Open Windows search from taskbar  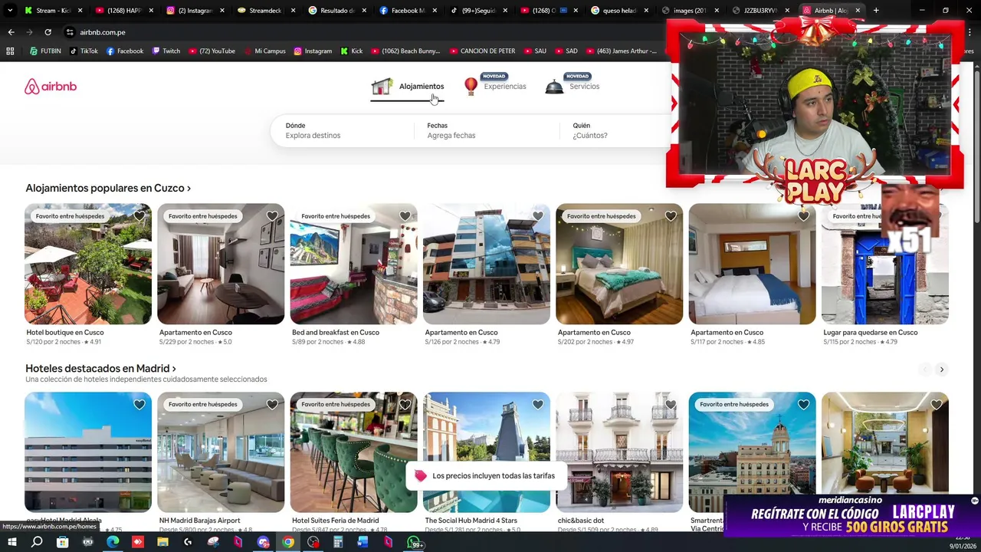[37, 543]
